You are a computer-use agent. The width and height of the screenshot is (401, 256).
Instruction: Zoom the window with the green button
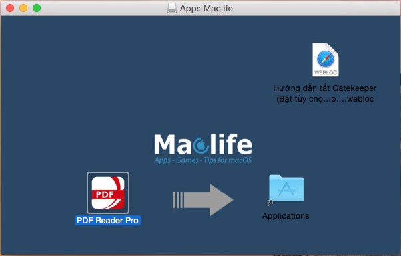tap(37, 8)
